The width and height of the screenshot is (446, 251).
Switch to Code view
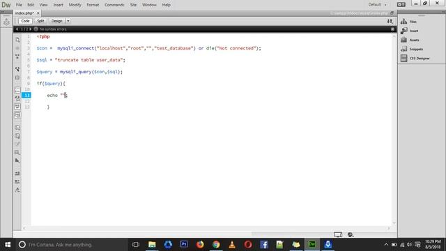click(25, 21)
